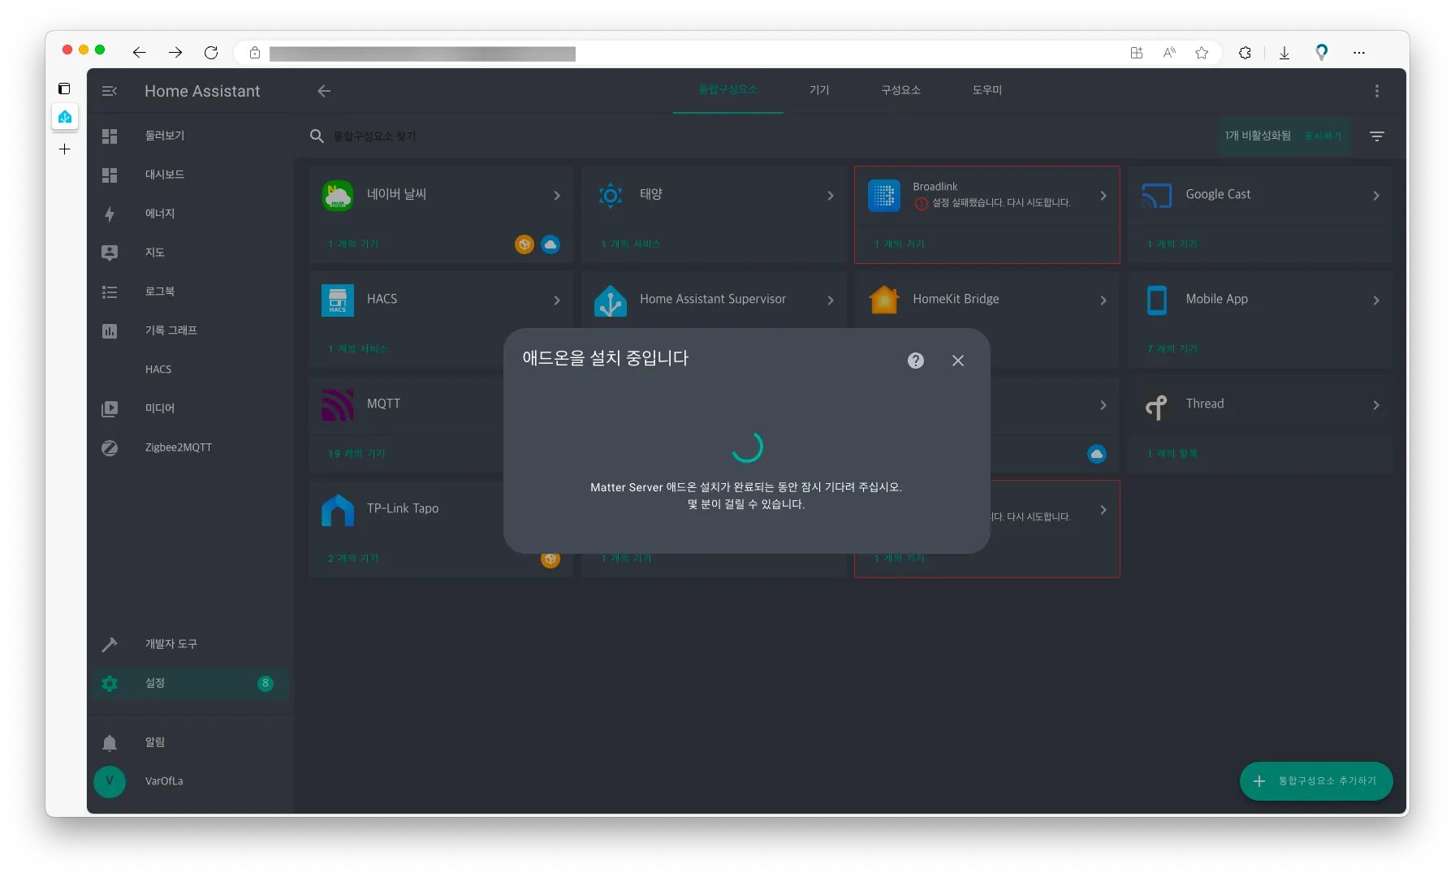Screen dimensions: 1455x877
Task: Open browser extensions puzzle icon
Action: coord(1245,53)
